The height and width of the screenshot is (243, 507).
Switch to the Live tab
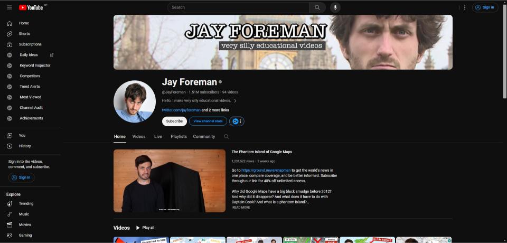pyautogui.click(x=158, y=136)
